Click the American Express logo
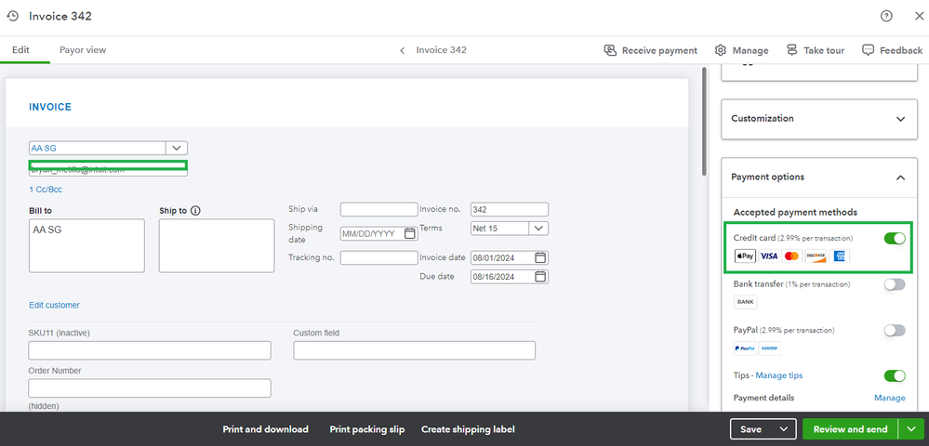Viewport: 929px width, 446px height. click(x=839, y=256)
